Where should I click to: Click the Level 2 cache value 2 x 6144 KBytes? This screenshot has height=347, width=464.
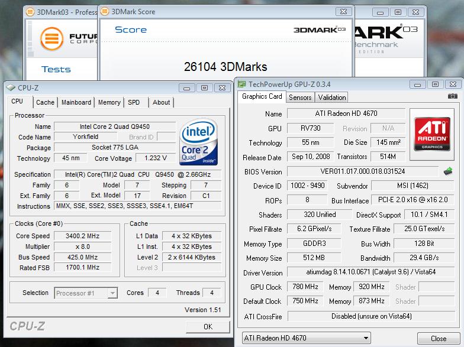click(192, 257)
